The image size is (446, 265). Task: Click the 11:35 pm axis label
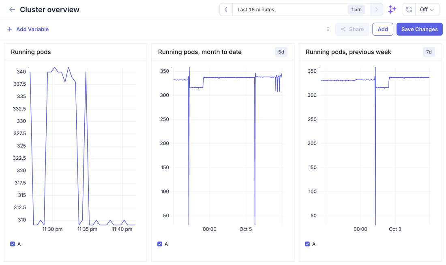[x=87, y=229]
